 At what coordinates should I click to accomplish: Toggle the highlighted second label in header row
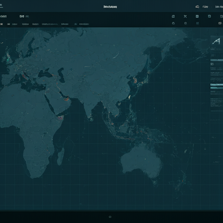22,17
